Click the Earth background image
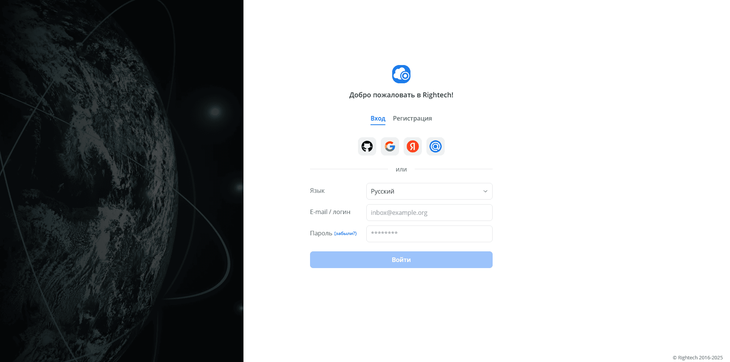The height and width of the screenshot is (362, 730). coord(122,181)
